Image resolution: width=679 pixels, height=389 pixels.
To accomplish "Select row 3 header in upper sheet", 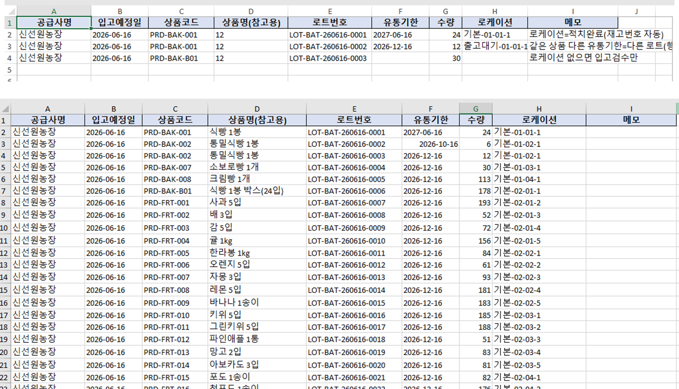I will coord(11,47).
